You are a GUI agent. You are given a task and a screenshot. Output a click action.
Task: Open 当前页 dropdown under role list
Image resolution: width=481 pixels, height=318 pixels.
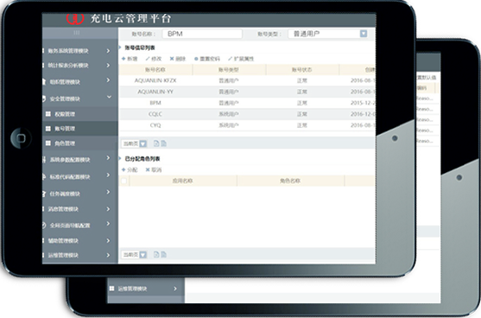143,255
